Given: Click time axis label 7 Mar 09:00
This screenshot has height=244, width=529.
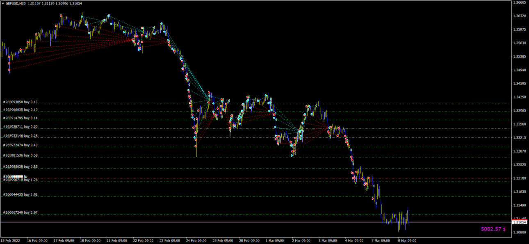Looking at the screenshot, I should [x=381, y=241].
